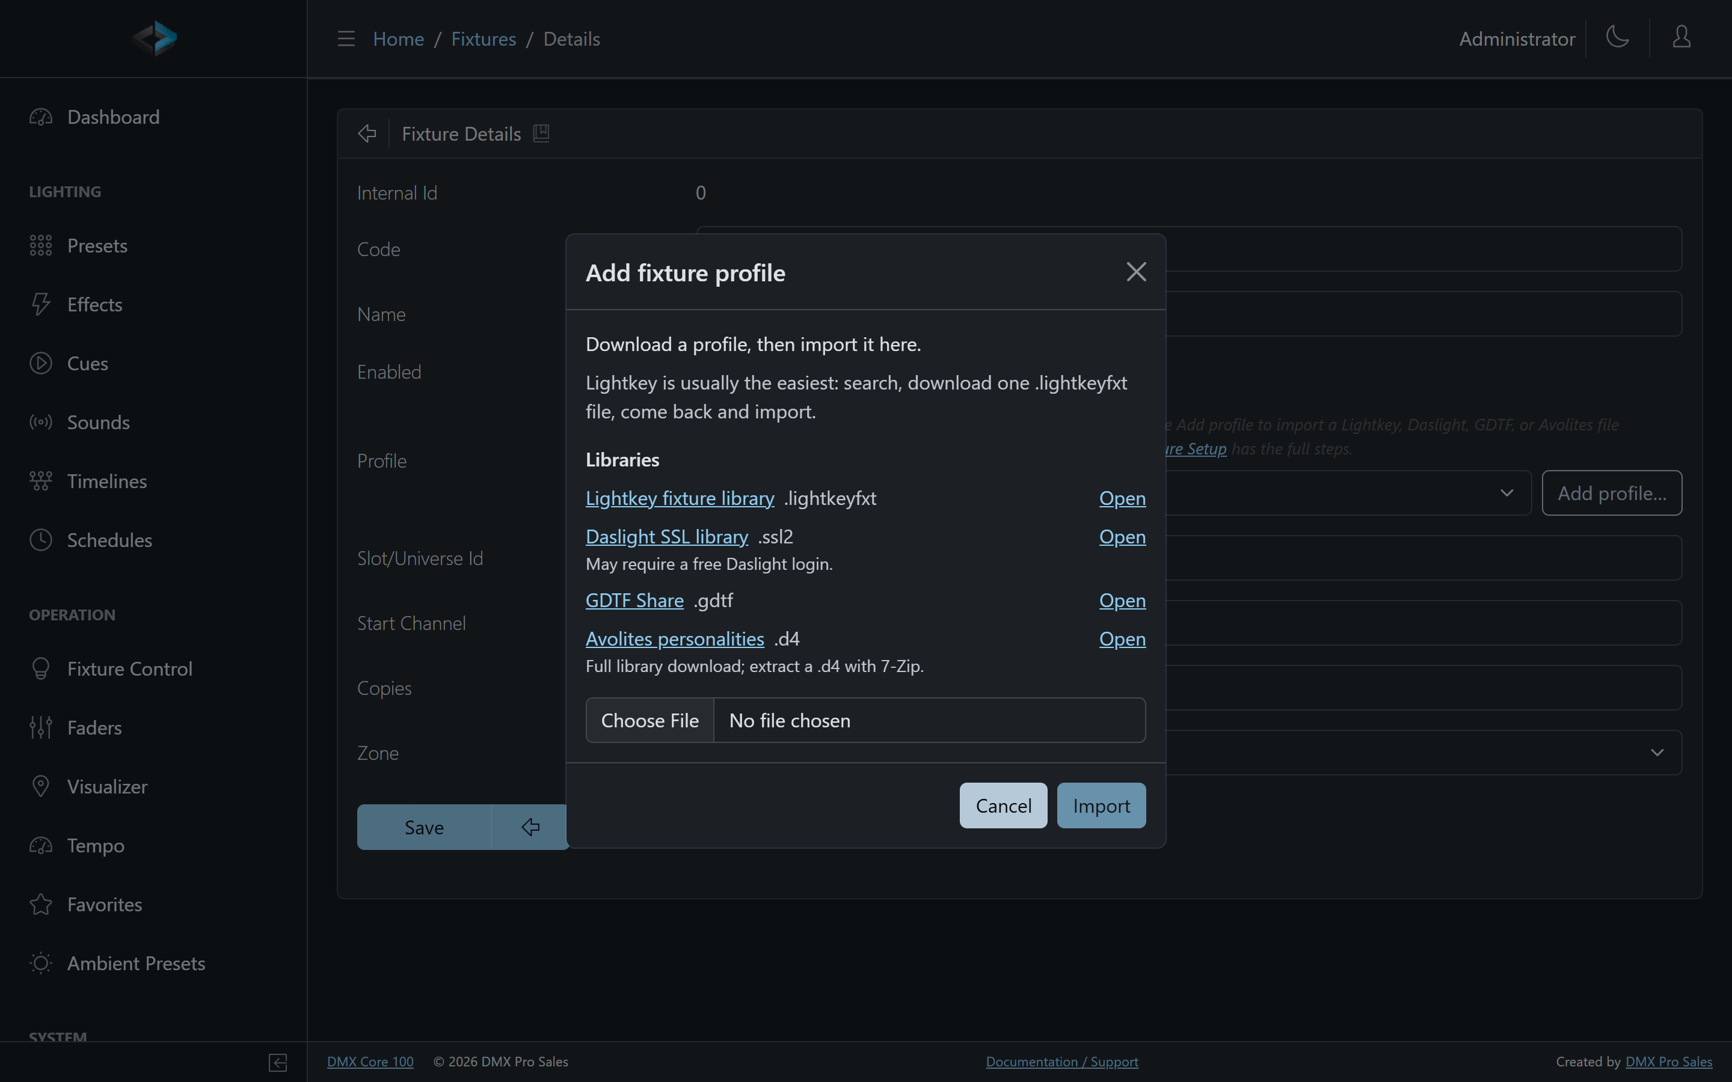Click the Import button

pos(1102,805)
